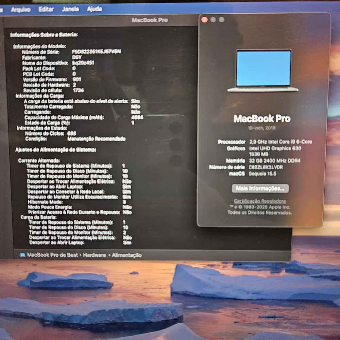Click the Memória label in About window

click(x=236, y=161)
